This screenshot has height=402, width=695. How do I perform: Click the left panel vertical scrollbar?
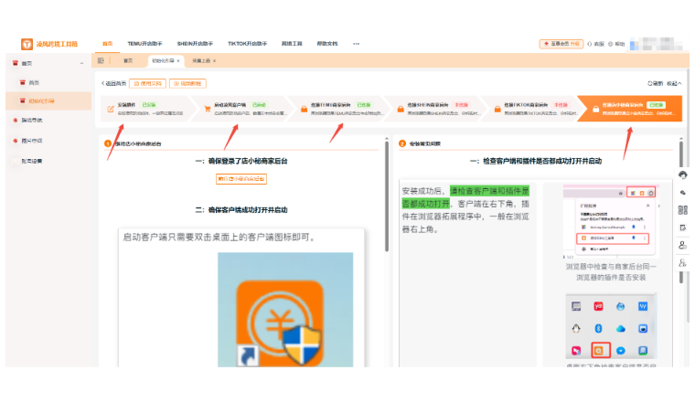tap(387, 197)
